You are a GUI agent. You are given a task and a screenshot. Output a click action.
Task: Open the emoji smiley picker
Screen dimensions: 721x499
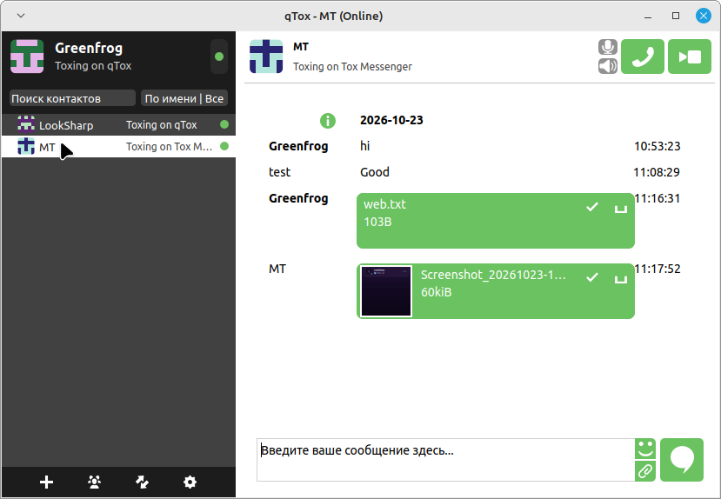coord(645,449)
